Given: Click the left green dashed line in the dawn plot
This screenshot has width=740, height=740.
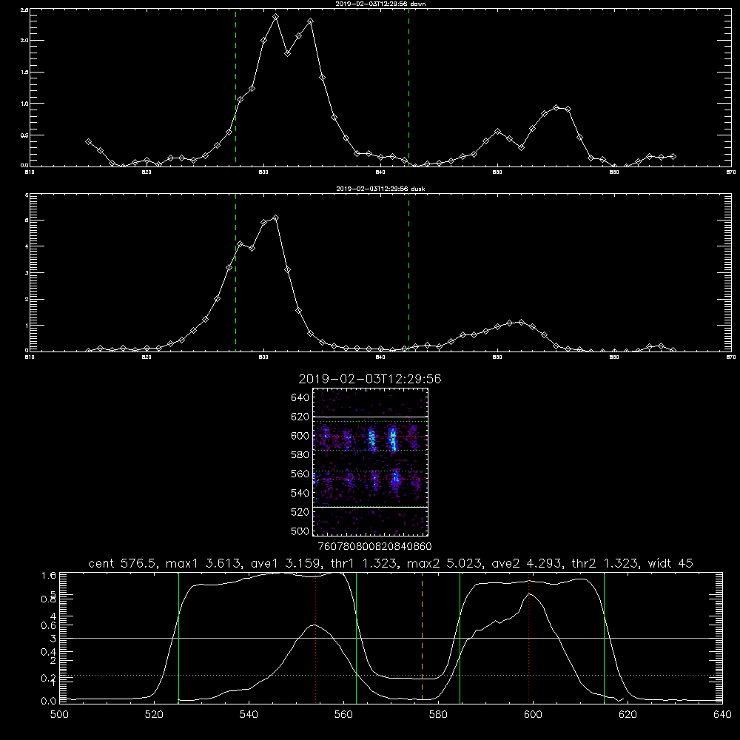Looking at the screenshot, I should click(235, 87).
